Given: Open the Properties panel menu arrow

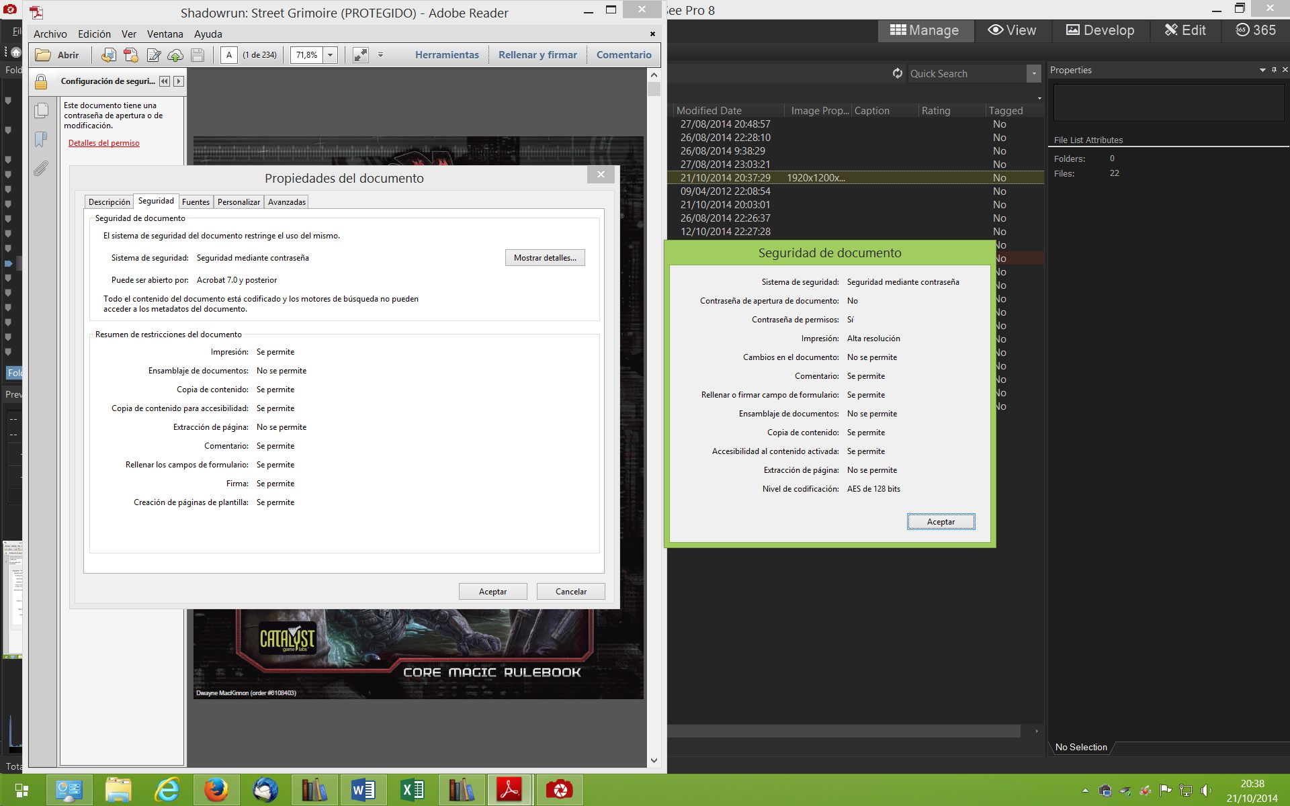Looking at the screenshot, I should click(1262, 70).
